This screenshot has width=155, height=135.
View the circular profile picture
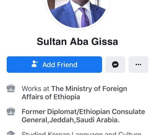[x=78, y=14]
